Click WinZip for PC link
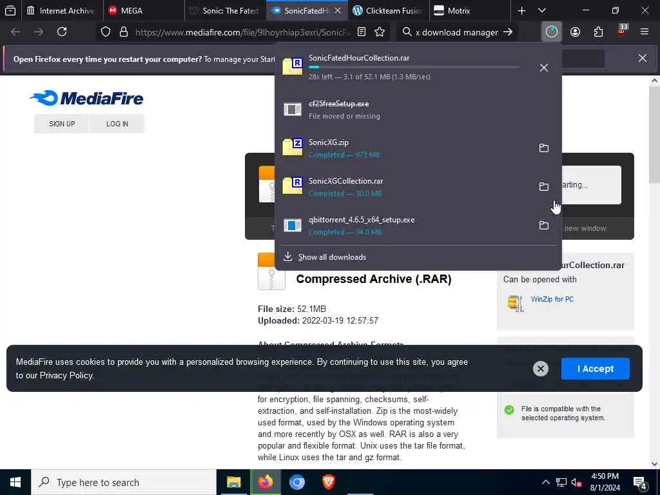 [x=552, y=299]
